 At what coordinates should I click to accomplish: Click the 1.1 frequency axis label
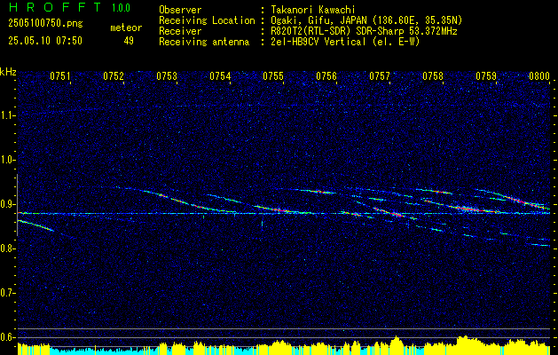point(8,115)
